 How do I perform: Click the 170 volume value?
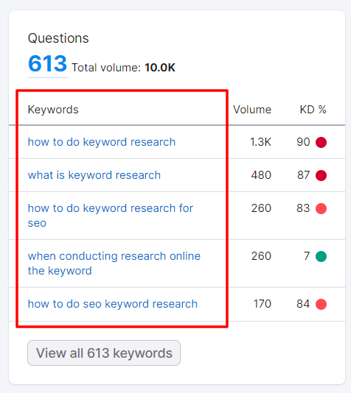(262, 304)
